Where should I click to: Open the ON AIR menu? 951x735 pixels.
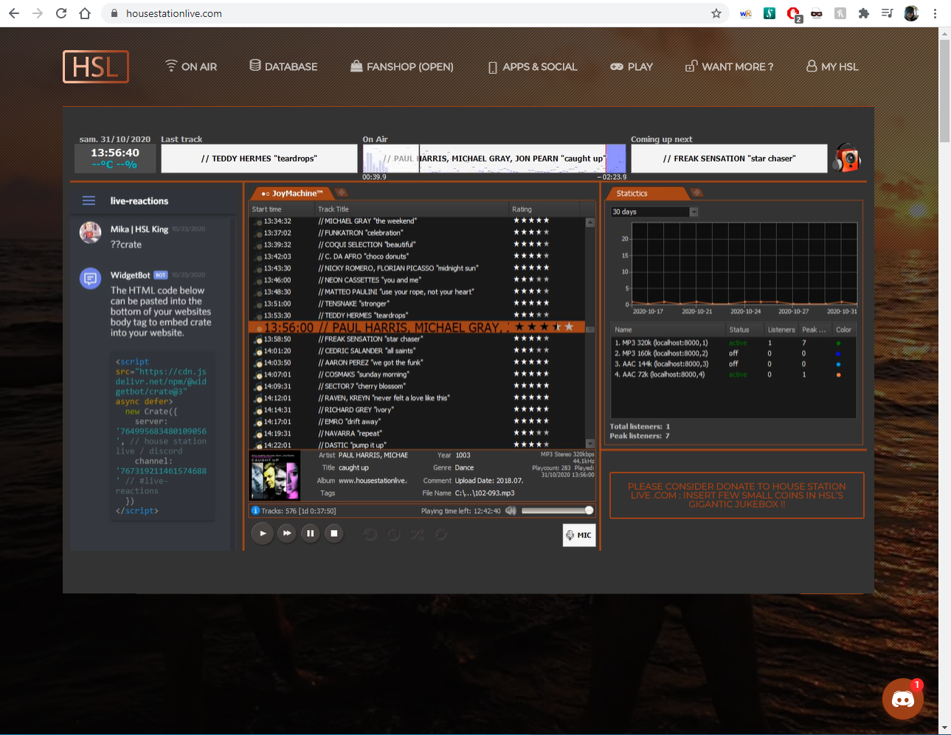190,66
